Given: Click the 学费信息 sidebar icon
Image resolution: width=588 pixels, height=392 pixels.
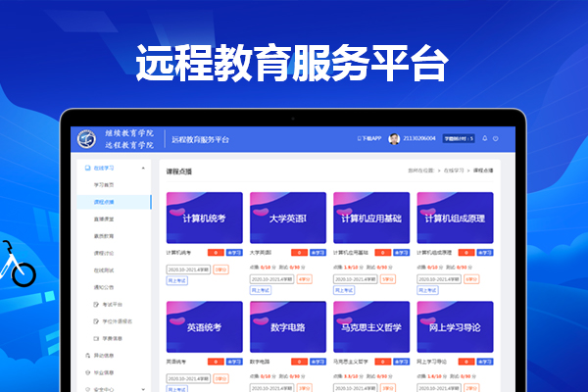Looking at the screenshot, I should coord(96,338).
